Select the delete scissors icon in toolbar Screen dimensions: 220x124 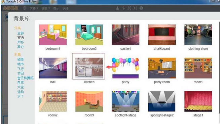(123, 8)
